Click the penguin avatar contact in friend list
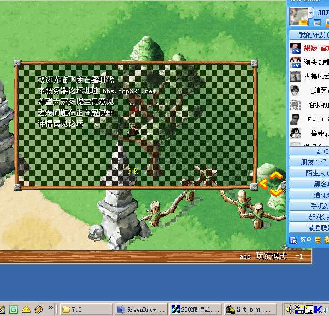Screen dimensions: 329x316 tap(295, 133)
